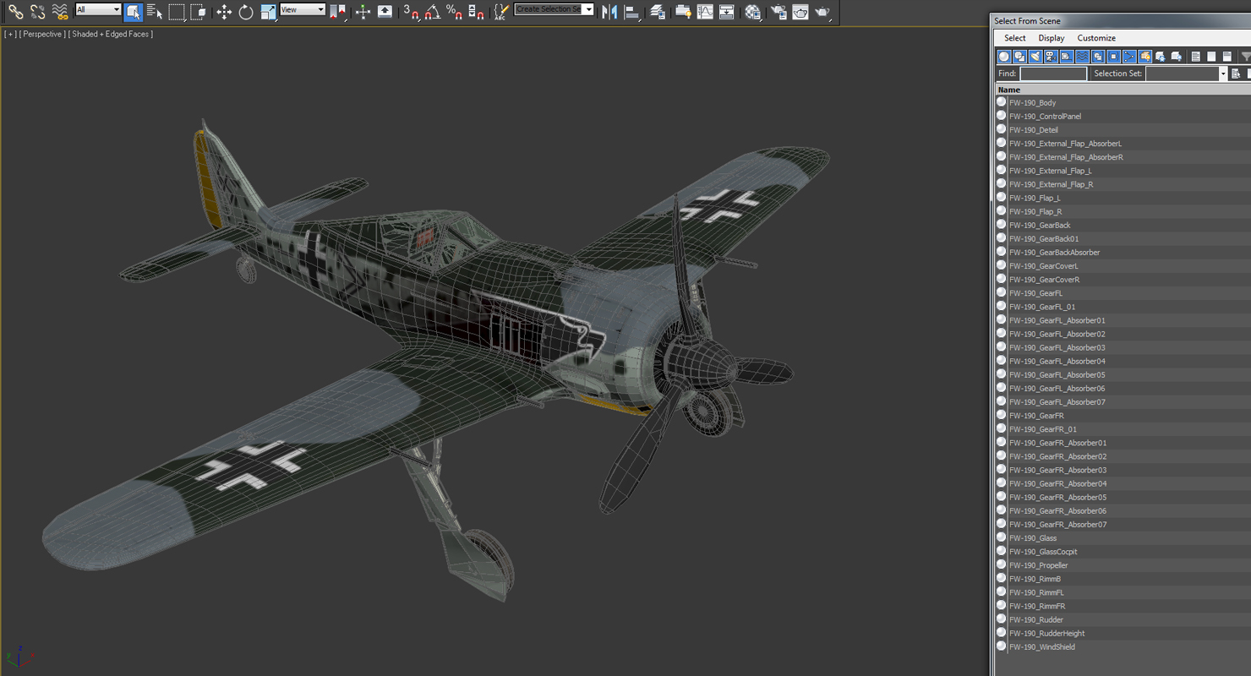
Task: Click the Align tool icon
Action: coord(631,12)
